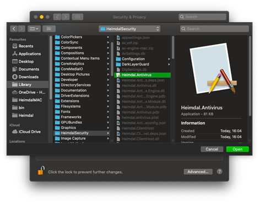Select iCloud Drive in the sidebar
This screenshot has width=259, height=203.
[28, 131]
